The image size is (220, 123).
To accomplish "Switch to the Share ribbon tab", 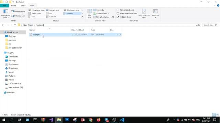I will [x=23, y=5].
